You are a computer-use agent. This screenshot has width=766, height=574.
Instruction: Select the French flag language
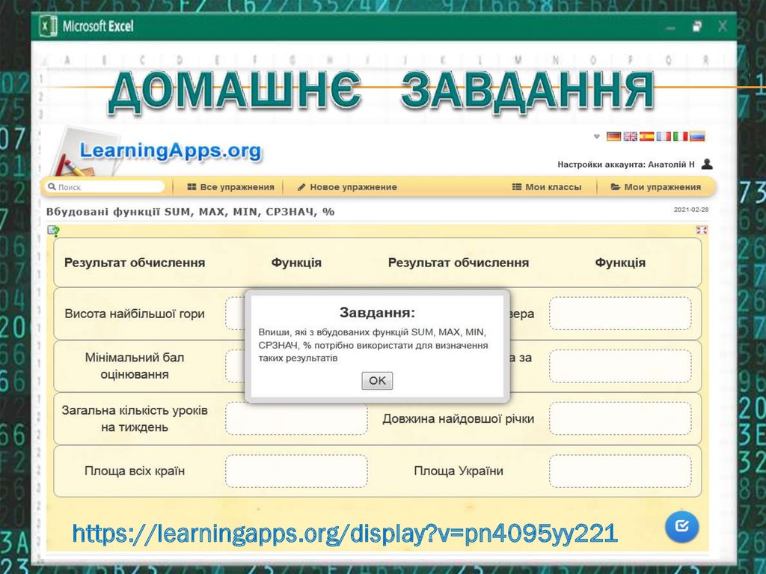point(664,136)
